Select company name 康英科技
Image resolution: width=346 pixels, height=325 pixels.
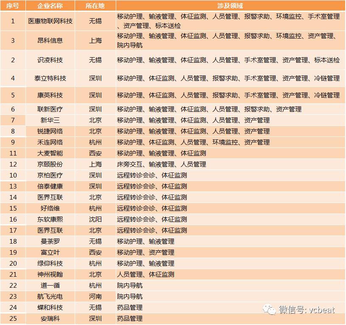click(x=50, y=95)
